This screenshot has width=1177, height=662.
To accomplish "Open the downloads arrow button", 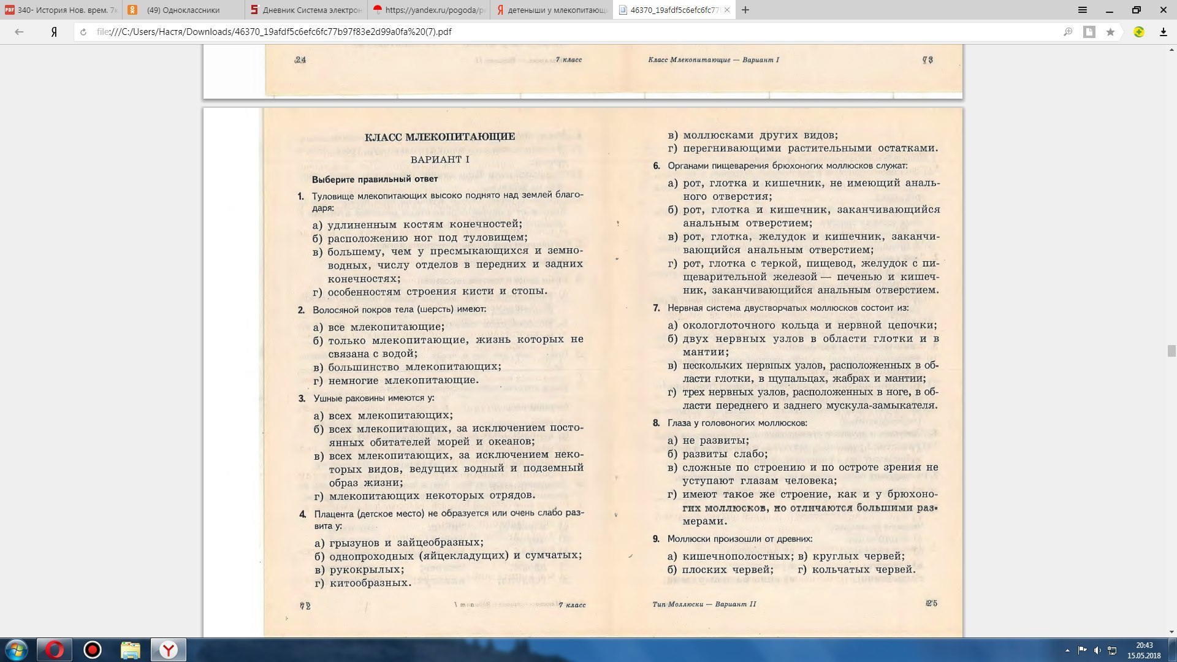I will tap(1163, 32).
